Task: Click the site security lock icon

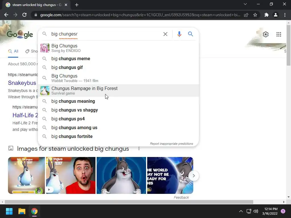Action: [x=36, y=15]
